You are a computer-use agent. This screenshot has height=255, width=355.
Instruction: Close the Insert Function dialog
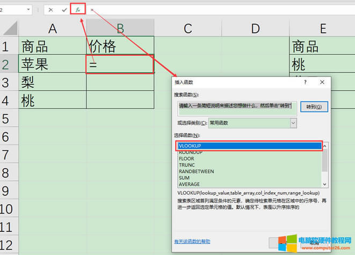[322, 83]
